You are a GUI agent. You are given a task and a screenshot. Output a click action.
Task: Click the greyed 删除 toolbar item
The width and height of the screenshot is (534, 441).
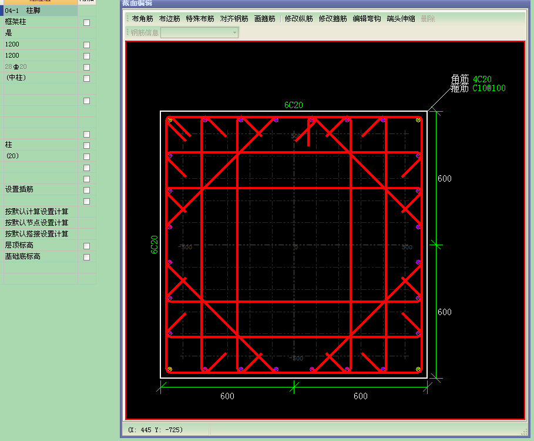428,19
